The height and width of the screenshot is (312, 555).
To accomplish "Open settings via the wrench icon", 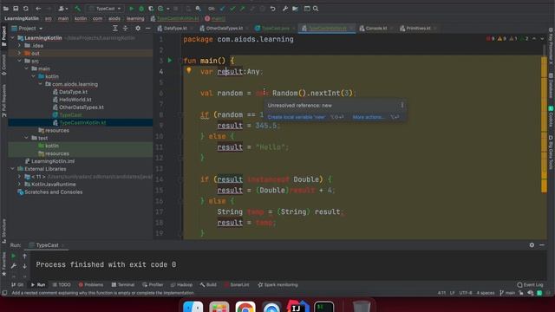I will (x=285, y=9).
